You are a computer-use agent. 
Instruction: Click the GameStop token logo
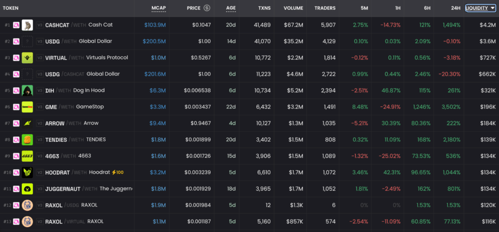[x=27, y=107]
